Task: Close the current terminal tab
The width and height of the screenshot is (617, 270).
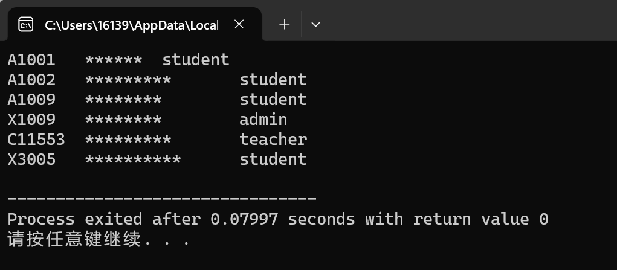Action: [239, 24]
